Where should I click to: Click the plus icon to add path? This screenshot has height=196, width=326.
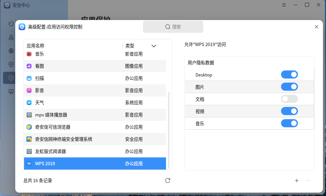coord(297,180)
